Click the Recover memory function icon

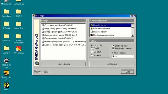(x=92, y=32)
